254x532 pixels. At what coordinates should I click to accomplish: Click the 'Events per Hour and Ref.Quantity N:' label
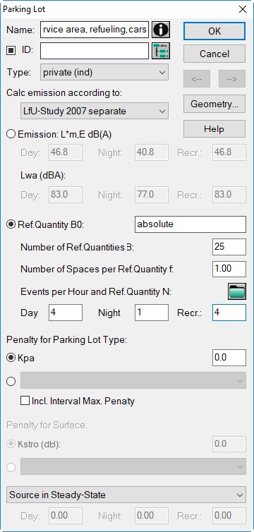pos(96,292)
